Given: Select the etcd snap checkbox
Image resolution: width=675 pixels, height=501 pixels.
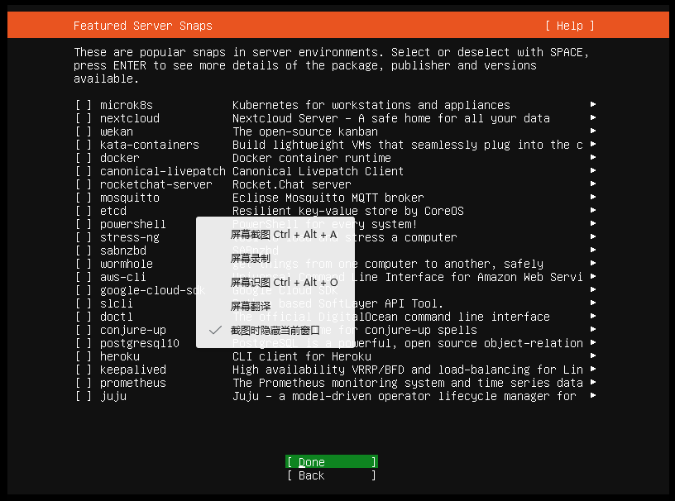Looking at the screenshot, I should 84,211.
